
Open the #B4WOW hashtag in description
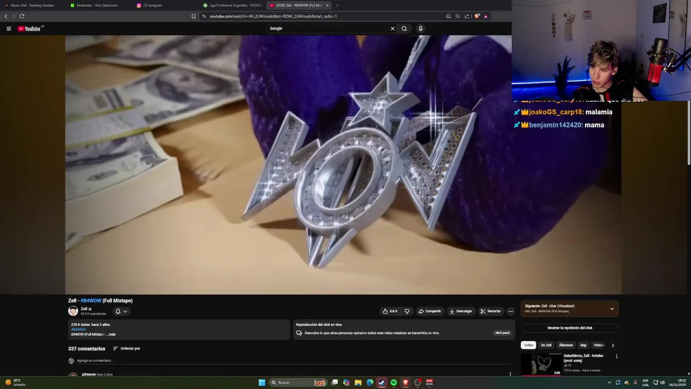tap(78, 330)
